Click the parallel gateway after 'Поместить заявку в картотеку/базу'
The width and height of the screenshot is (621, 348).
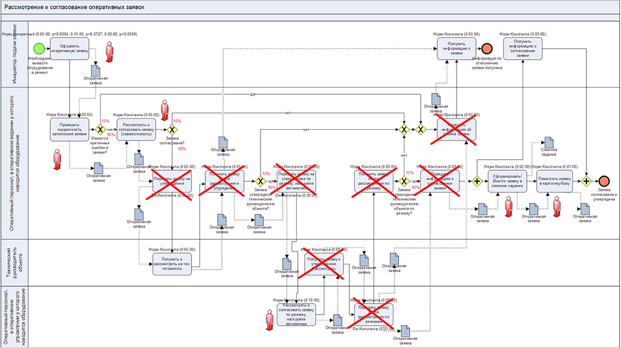[x=586, y=182]
